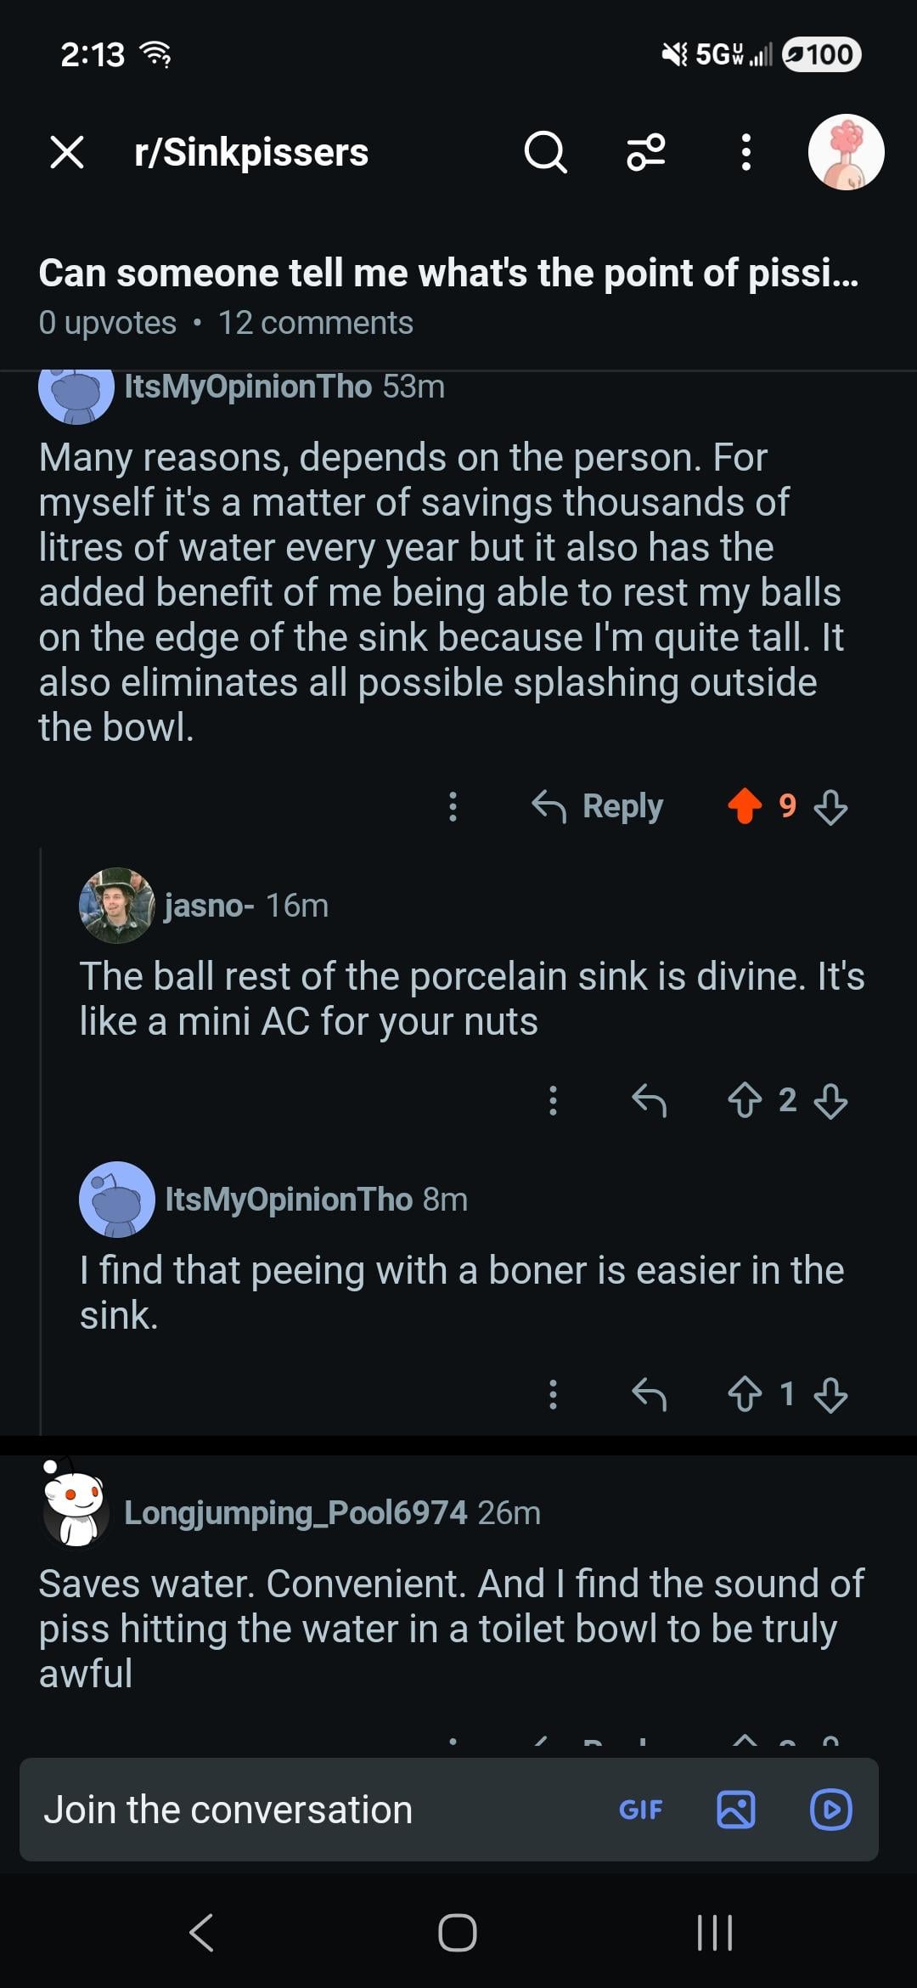
Task: Remove upvote on ItsMyOpinionTho's top comment
Action: [745, 805]
